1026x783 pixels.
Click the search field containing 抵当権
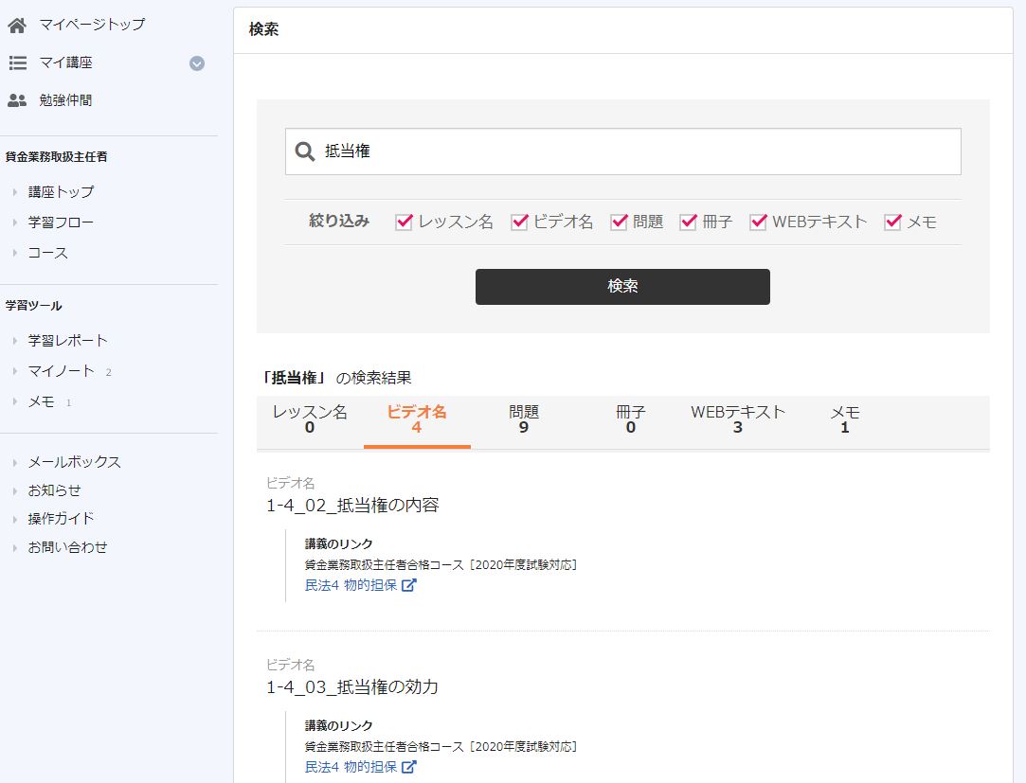(x=635, y=151)
